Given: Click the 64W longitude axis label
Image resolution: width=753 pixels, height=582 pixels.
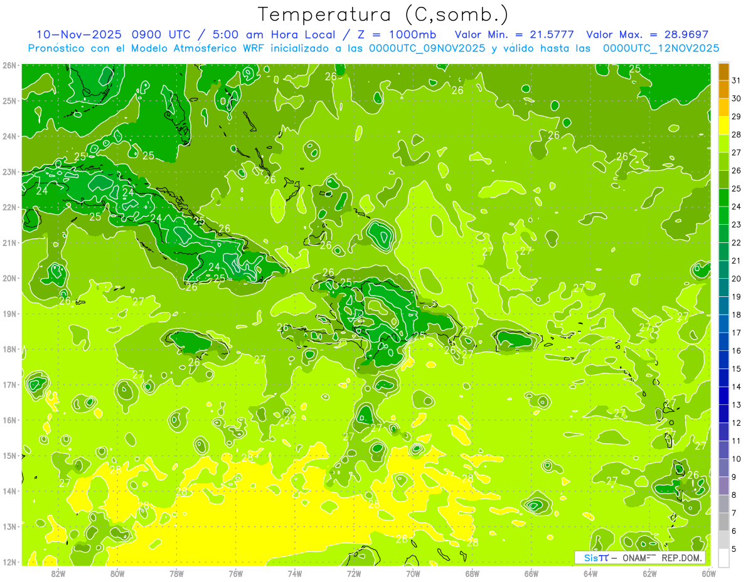Looking at the screenshot, I should (x=590, y=573).
